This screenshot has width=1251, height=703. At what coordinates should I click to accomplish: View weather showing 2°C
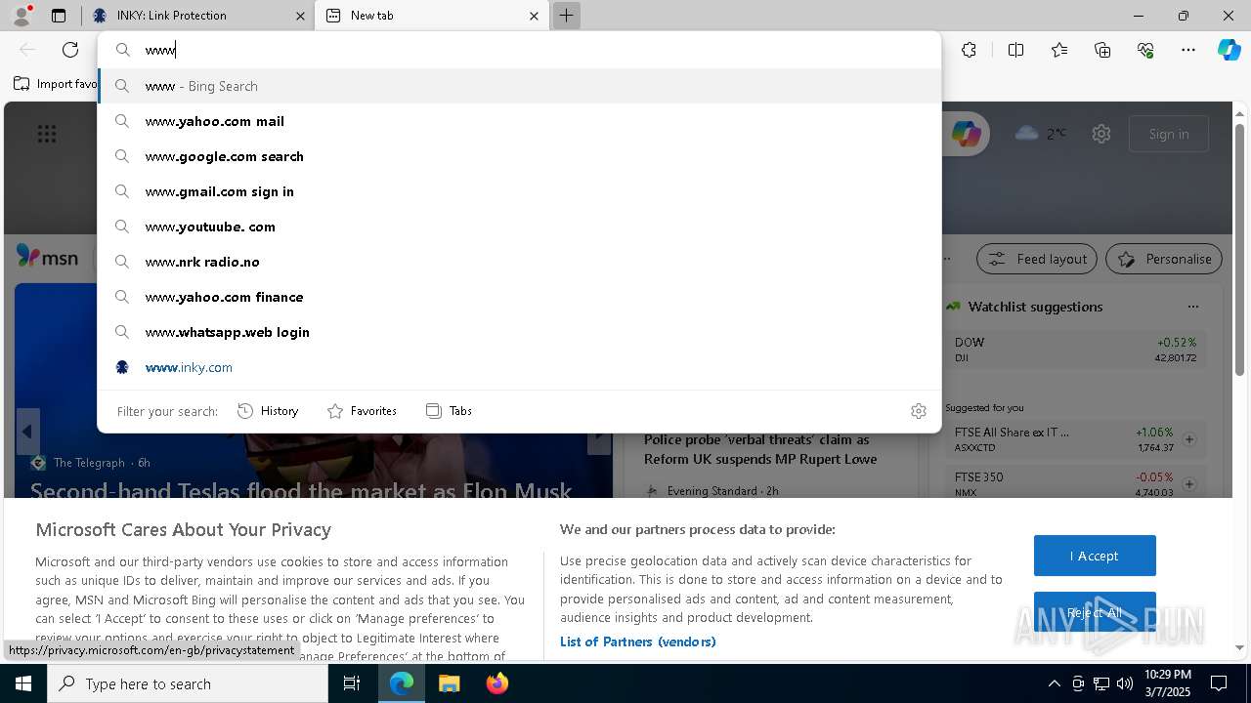pos(1041,134)
